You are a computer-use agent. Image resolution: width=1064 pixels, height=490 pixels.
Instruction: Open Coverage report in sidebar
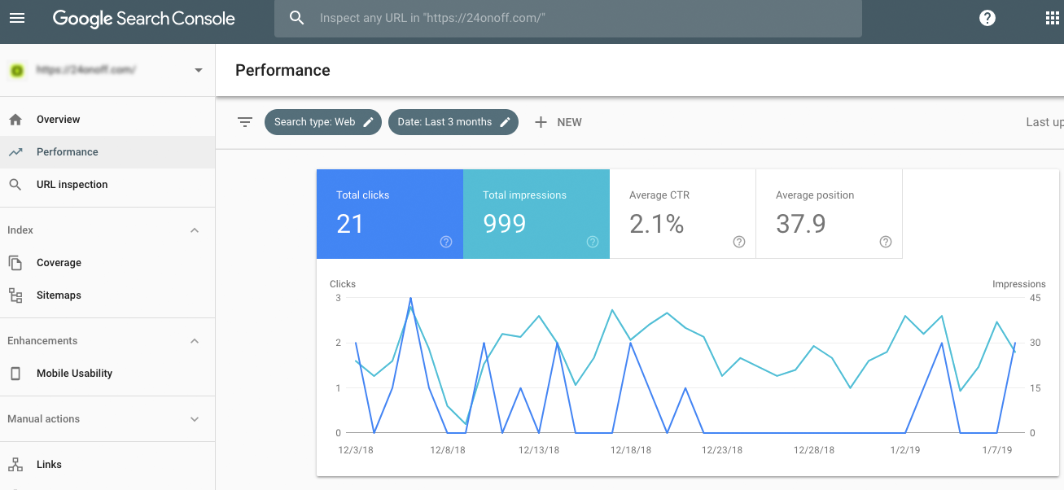pyautogui.click(x=107, y=263)
